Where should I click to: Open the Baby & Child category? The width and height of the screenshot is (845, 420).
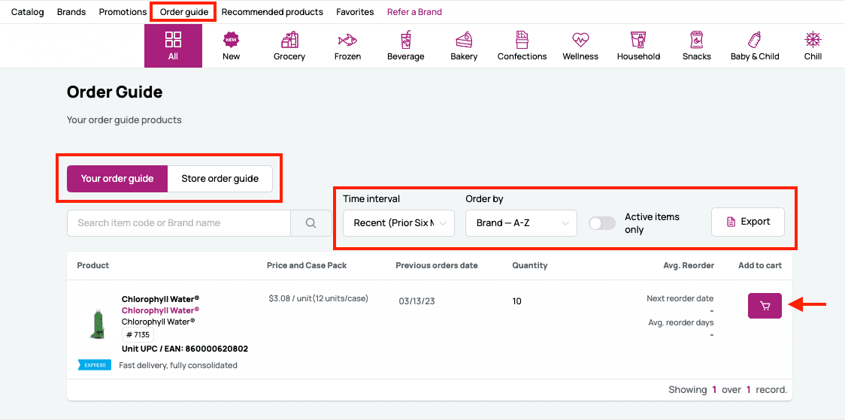tap(755, 46)
